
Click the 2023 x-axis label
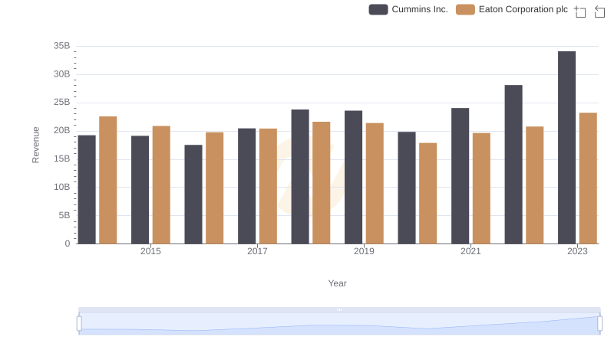[x=577, y=251]
